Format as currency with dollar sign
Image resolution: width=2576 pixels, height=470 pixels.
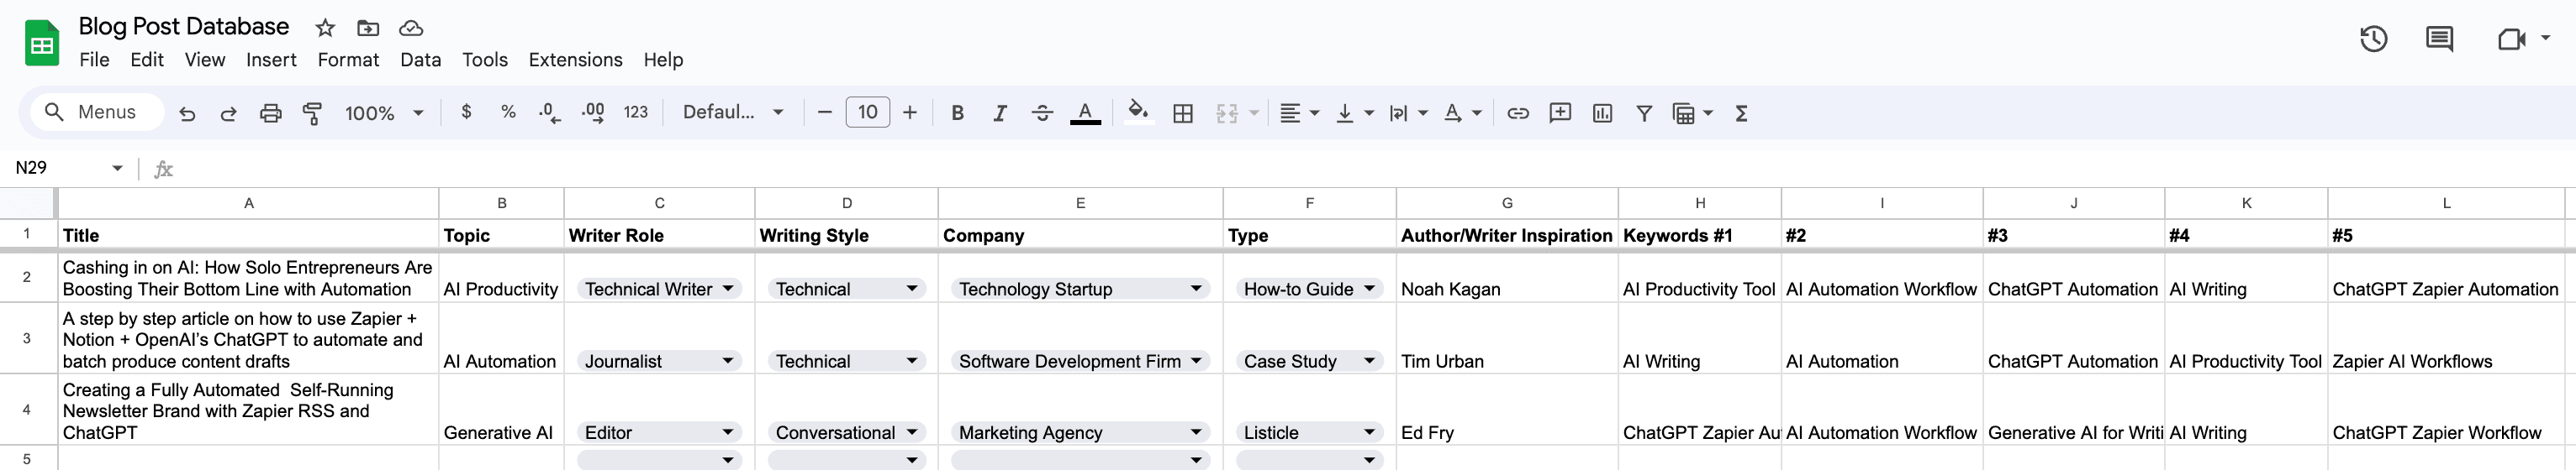pyautogui.click(x=466, y=112)
